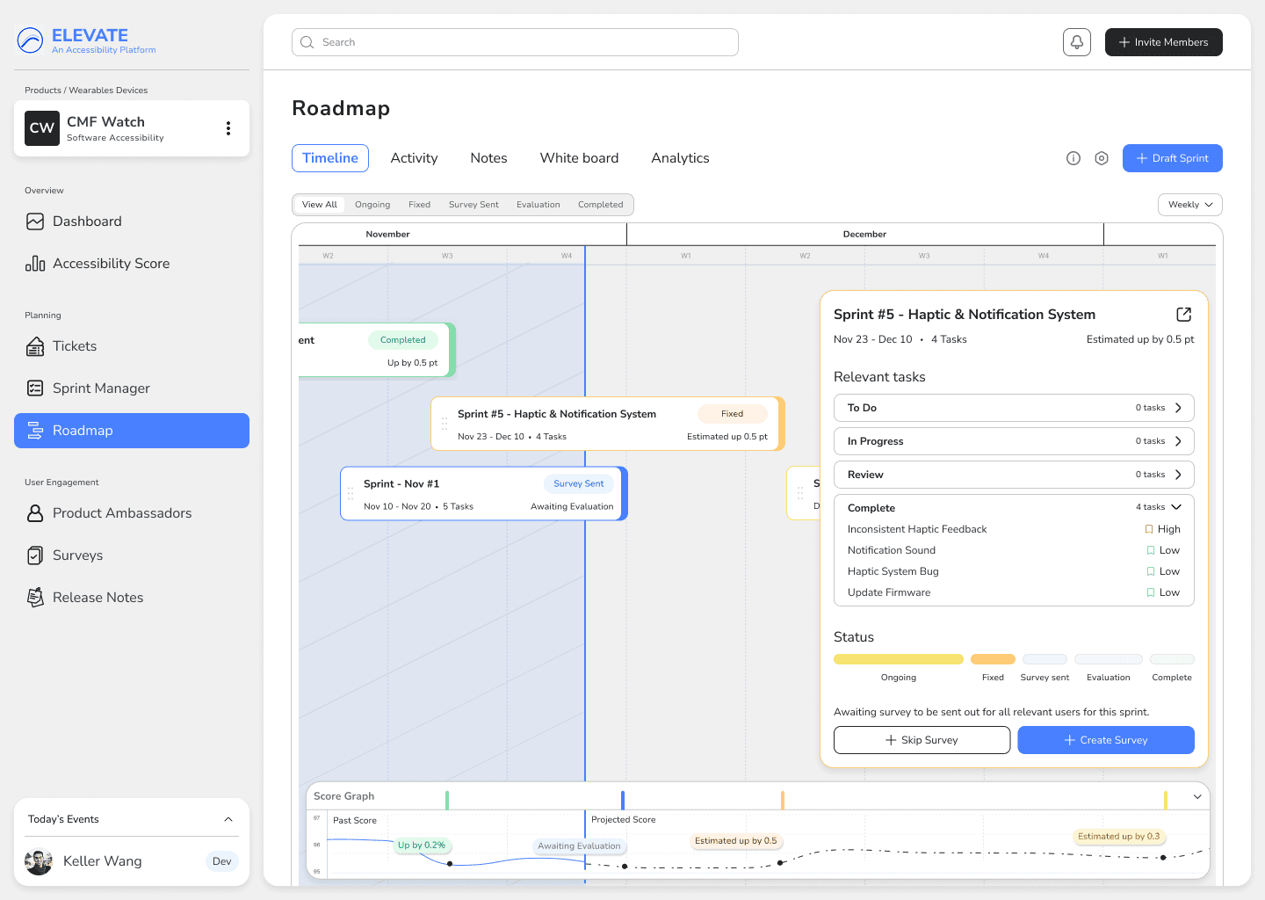Go to Accessibility Score page
Screen dimensions: 1265x900
click(x=111, y=264)
